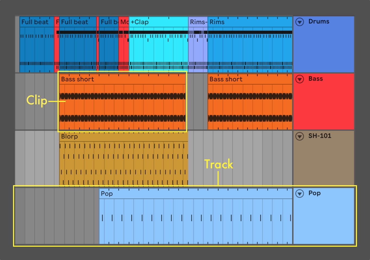Viewport: 370px width, 260px height.
Task: Select the SH-101 track name
Action: pyautogui.click(x=320, y=136)
